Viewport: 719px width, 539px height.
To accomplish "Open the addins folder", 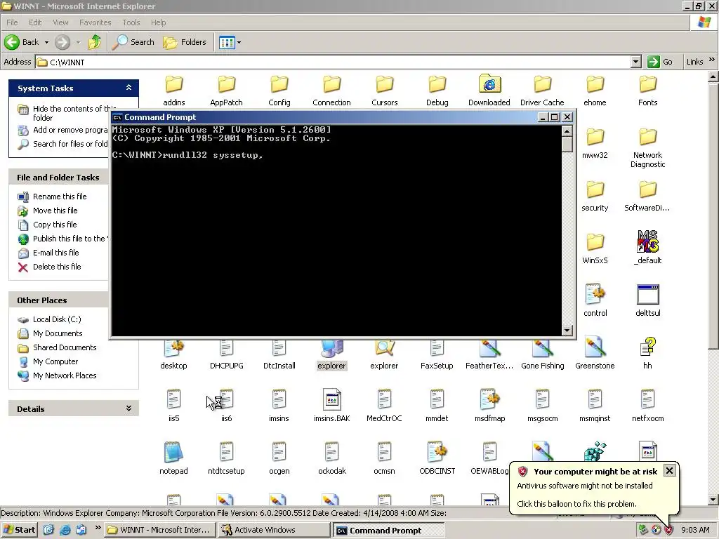I will (x=174, y=91).
